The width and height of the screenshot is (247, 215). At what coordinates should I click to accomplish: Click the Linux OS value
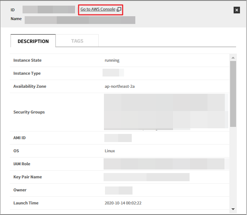point(110,151)
